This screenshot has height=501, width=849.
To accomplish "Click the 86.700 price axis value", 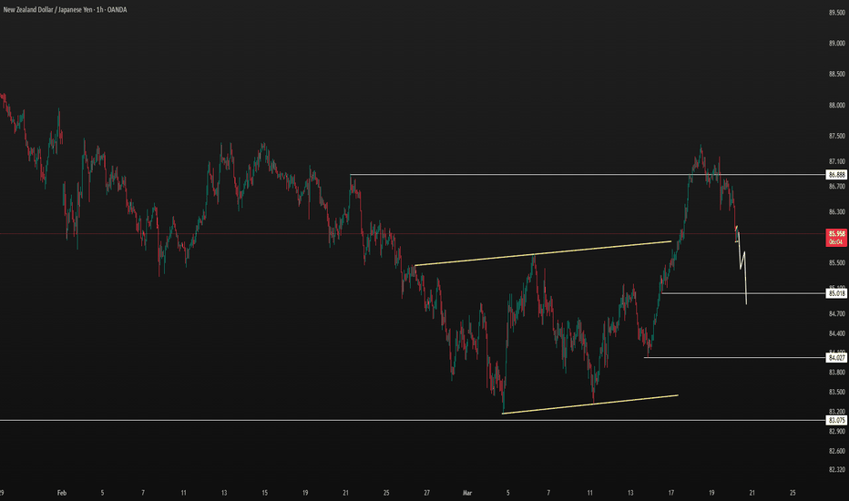I will [836, 187].
